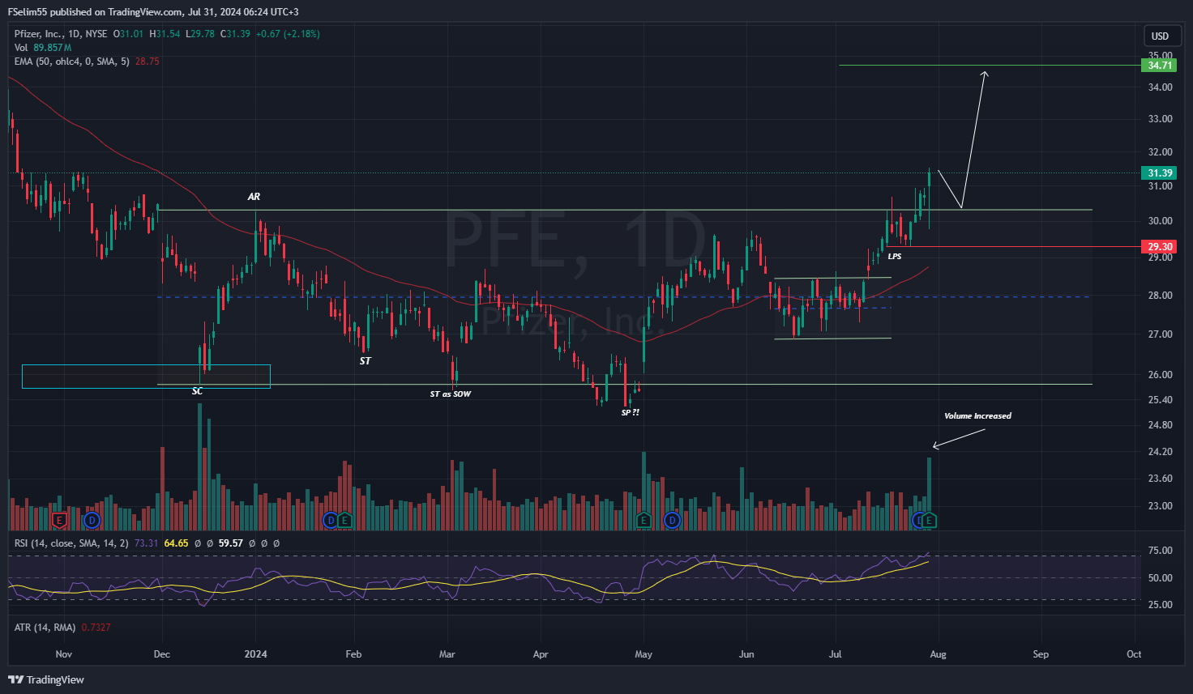Click the change value +0.67 (+2.18%)
The height and width of the screenshot is (694, 1193).
pyautogui.click(x=288, y=34)
